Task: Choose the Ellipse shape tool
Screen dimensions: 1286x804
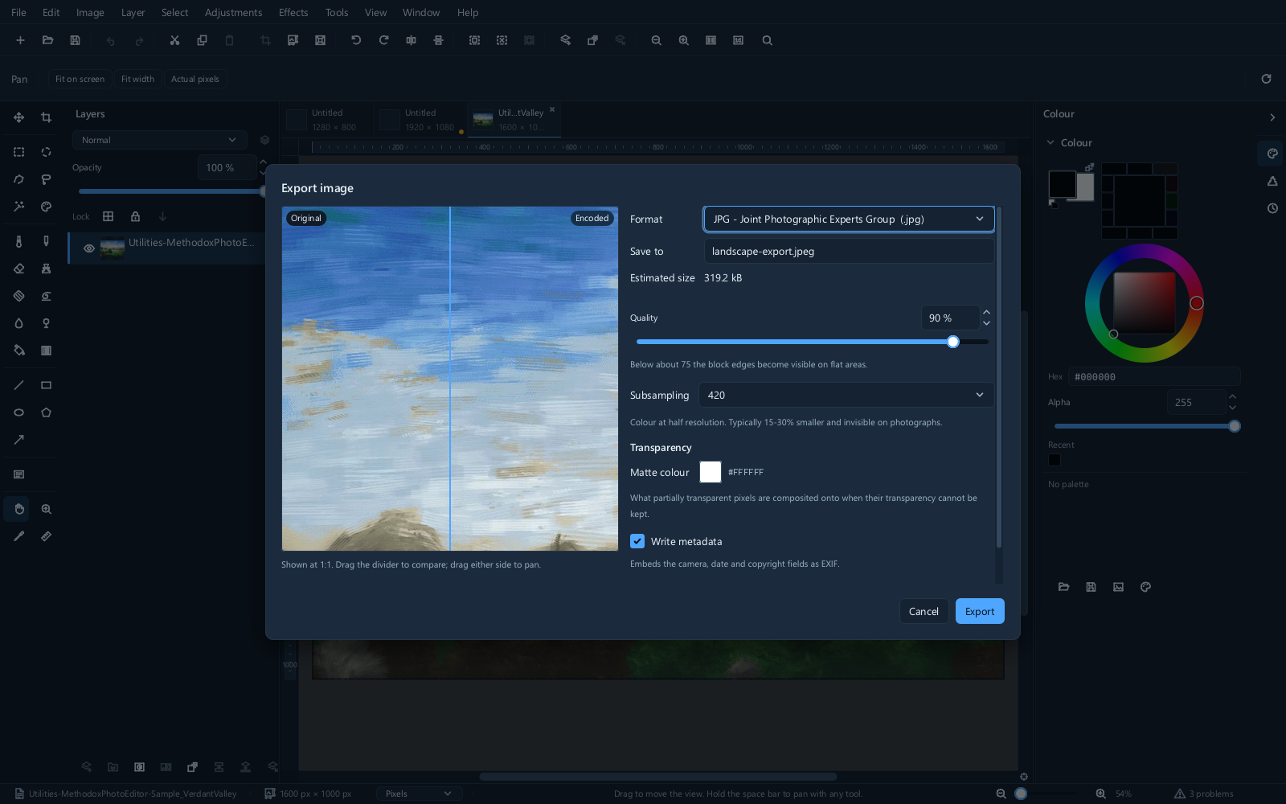Action: pyautogui.click(x=18, y=412)
